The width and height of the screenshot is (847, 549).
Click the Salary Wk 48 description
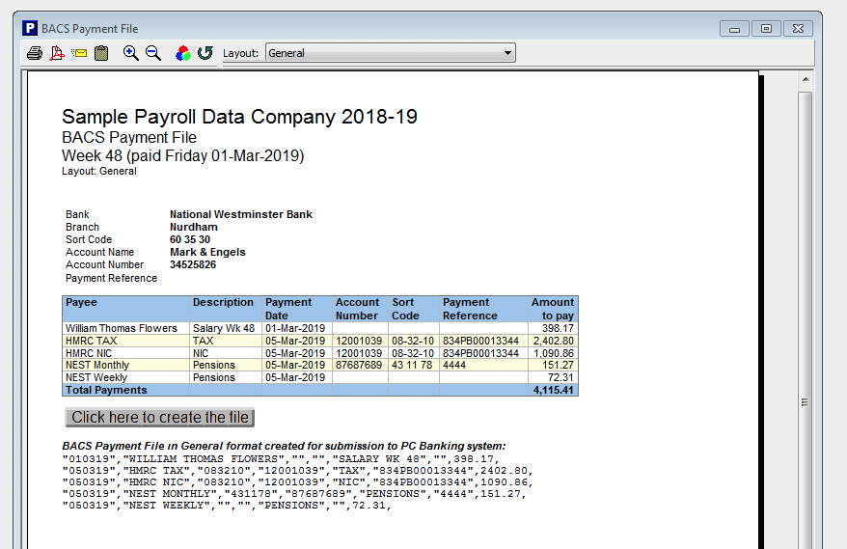[224, 328]
